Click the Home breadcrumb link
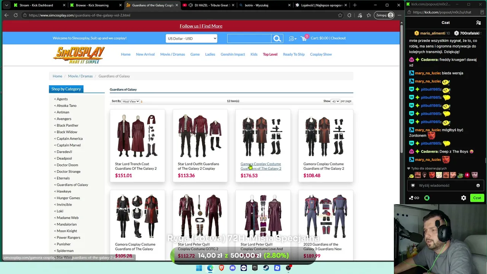487x274 pixels. point(57,76)
